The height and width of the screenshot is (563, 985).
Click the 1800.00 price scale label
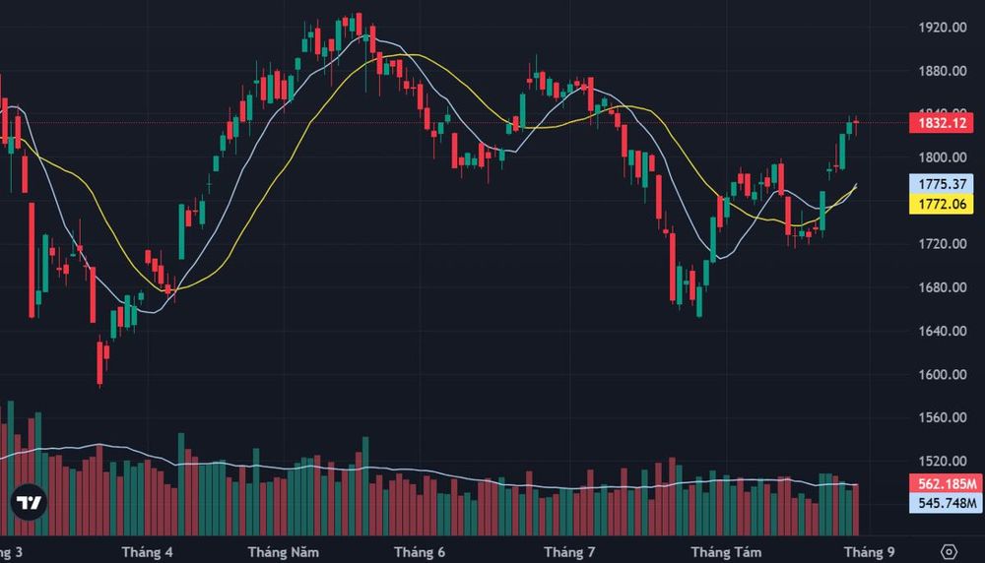(x=943, y=156)
